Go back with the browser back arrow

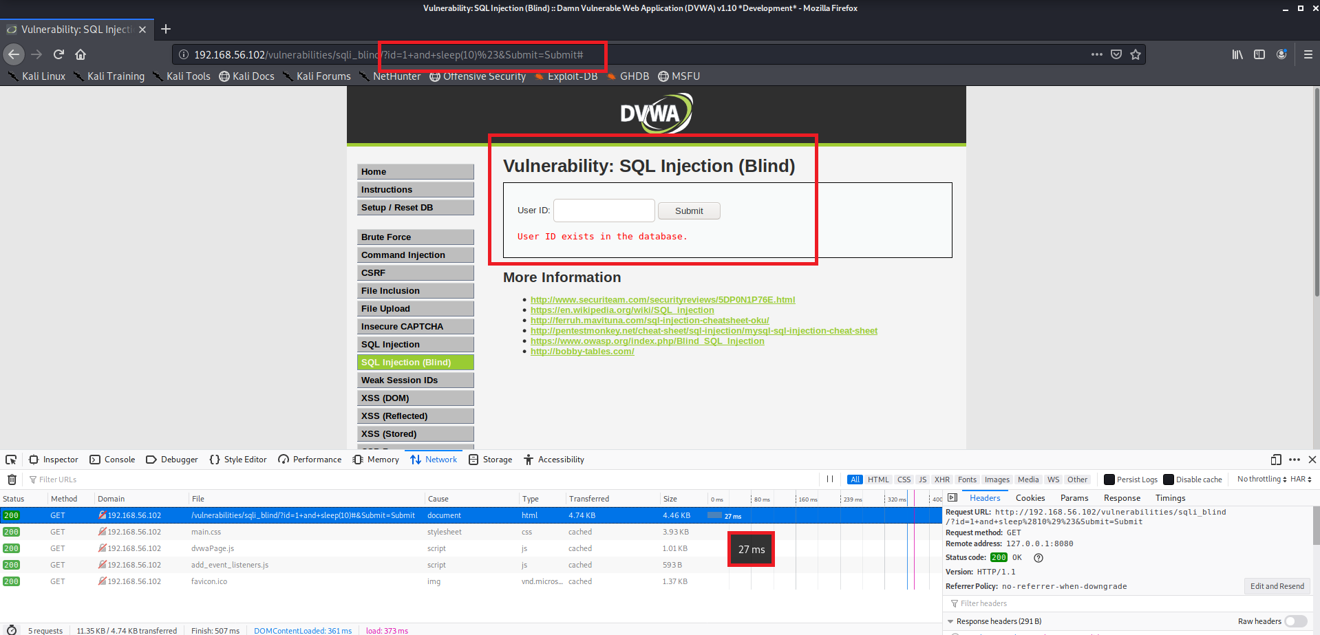pyautogui.click(x=14, y=54)
